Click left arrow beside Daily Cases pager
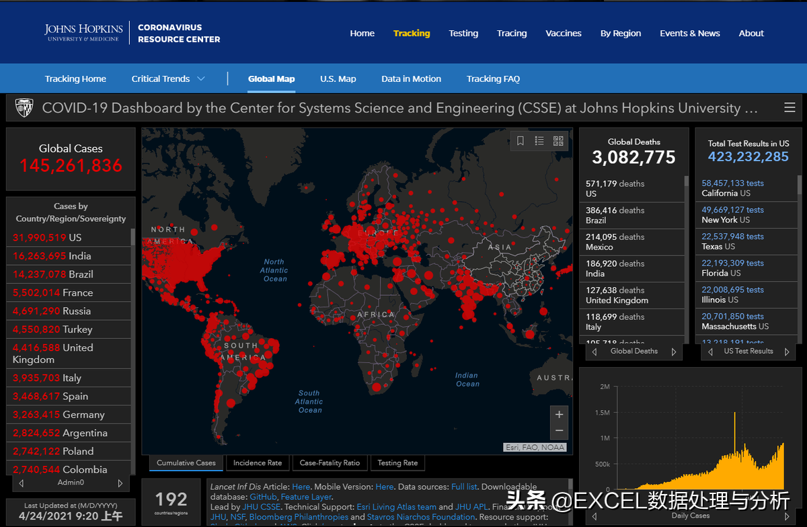Viewport: 807px width, 527px height. coord(593,516)
